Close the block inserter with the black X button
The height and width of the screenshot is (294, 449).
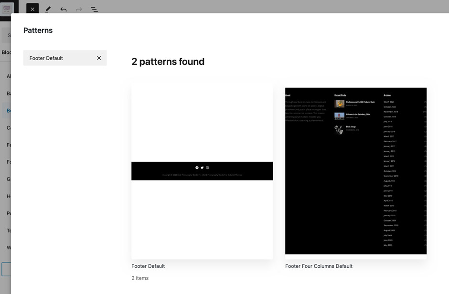(x=32, y=9)
